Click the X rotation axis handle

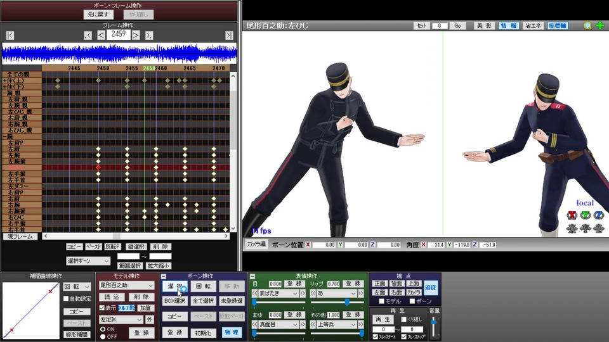(572, 215)
